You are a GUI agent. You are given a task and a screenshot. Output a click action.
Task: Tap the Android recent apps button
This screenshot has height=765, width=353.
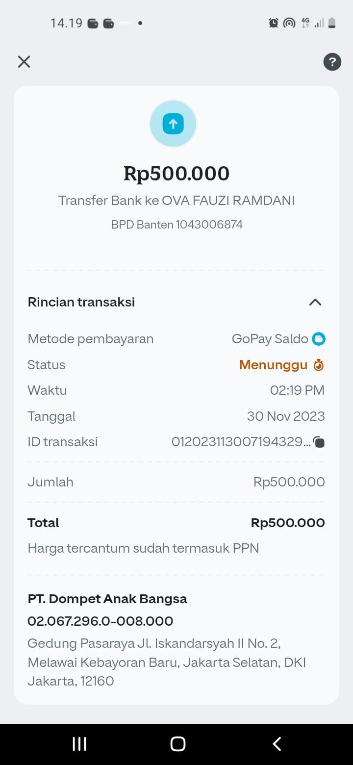pyautogui.click(x=79, y=744)
